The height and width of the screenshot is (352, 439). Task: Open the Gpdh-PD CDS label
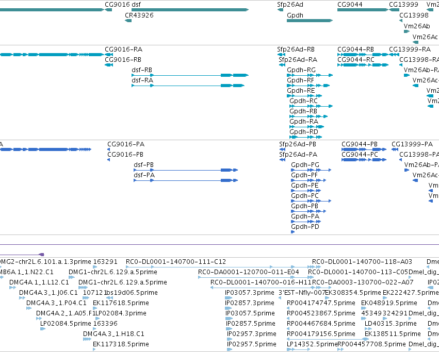[x=305, y=227]
